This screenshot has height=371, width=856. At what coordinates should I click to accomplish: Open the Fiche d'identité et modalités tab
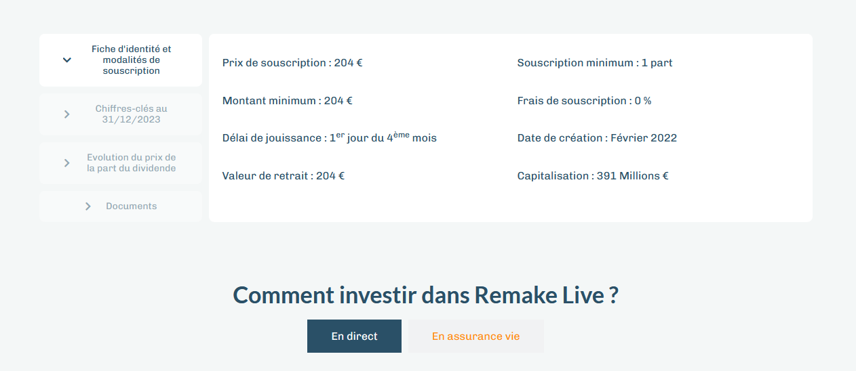tap(121, 60)
